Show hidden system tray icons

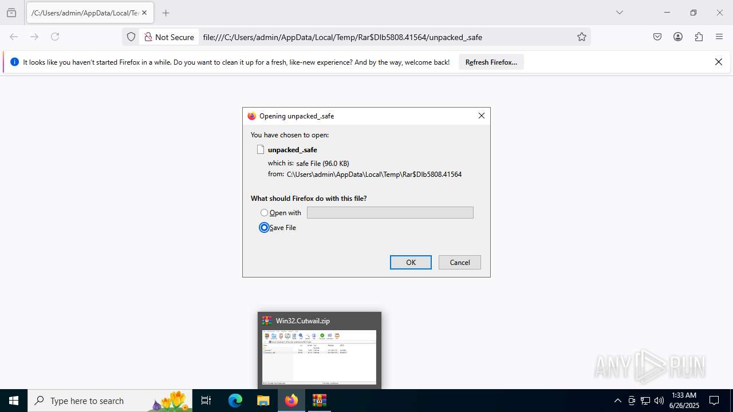(617, 401)
